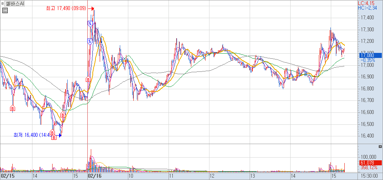The width and height of the screenshot is (383, 180).
Task: Click the 11 hour label on time axis
Action: 171,176
